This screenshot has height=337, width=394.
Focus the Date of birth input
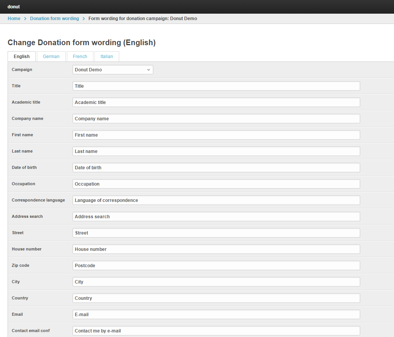tap(216, 167)
